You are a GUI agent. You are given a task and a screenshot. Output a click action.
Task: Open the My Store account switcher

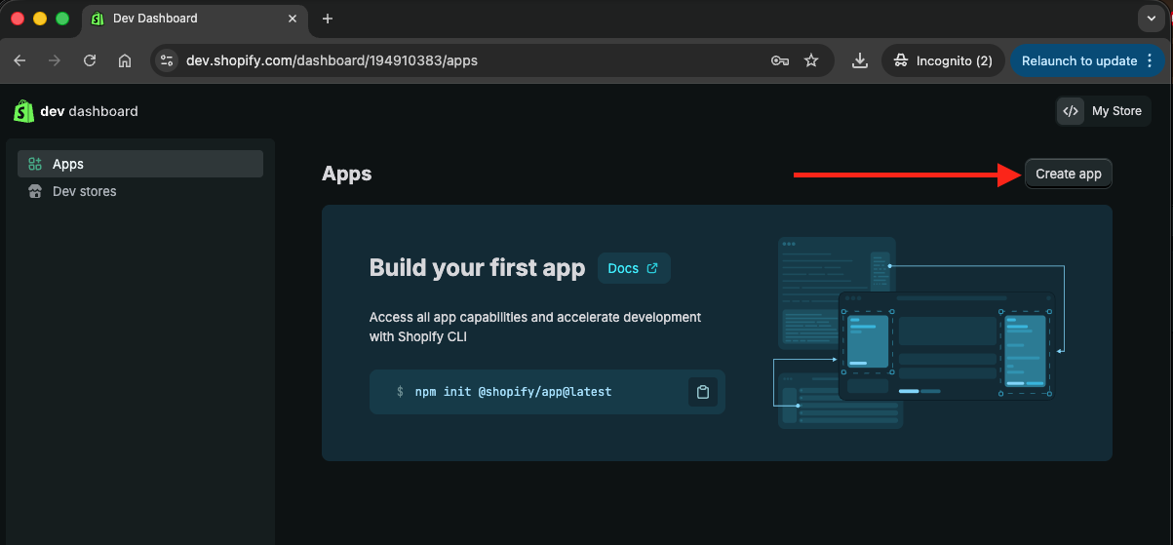tap(1103, 111)
